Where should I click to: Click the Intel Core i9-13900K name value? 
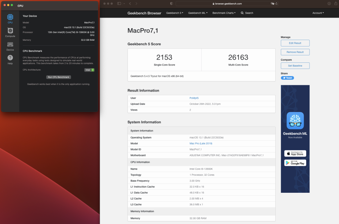click(x=201, y=169)
